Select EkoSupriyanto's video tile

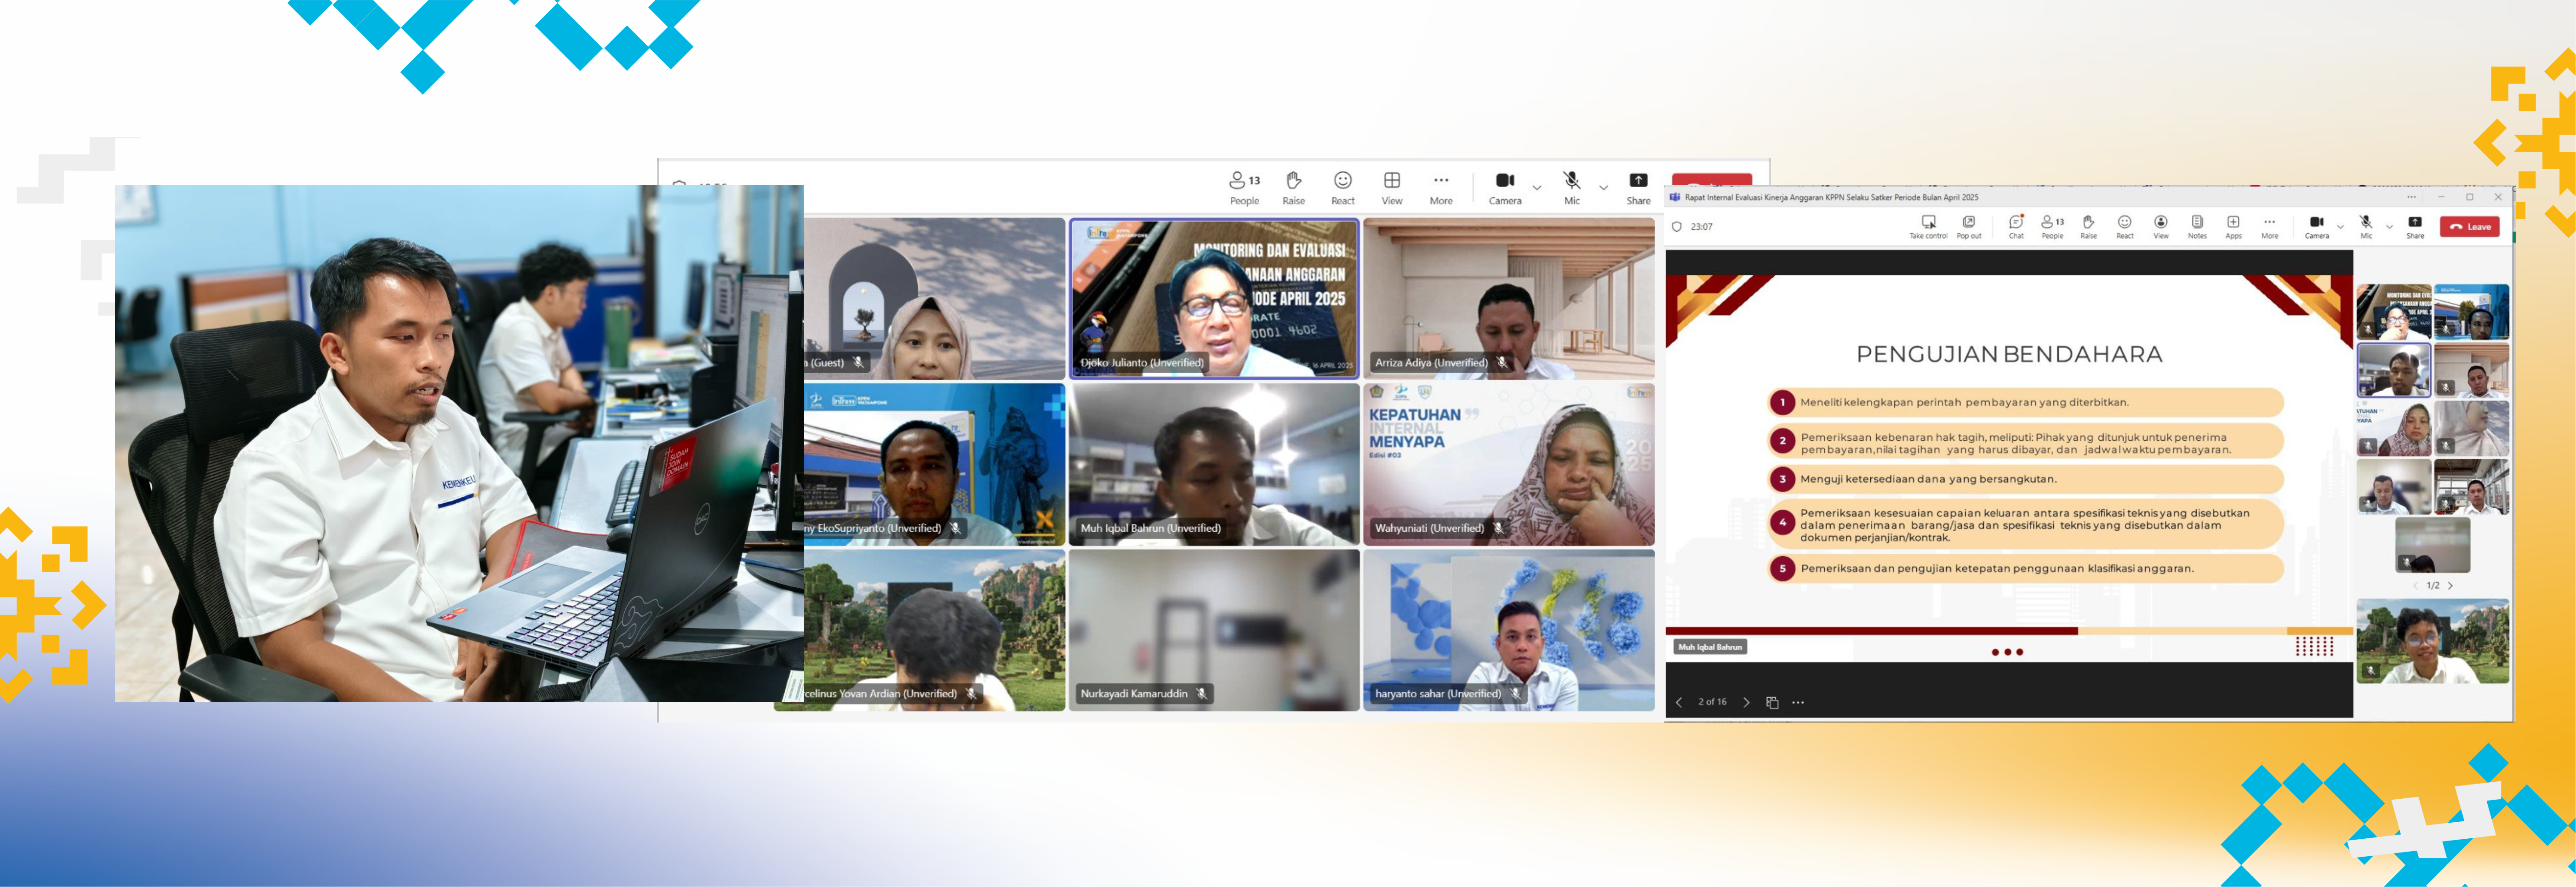tap(934, 464)
